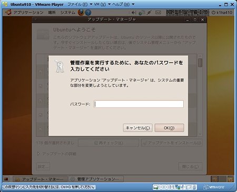Open the envelope messaging indicator

point(158,13)
